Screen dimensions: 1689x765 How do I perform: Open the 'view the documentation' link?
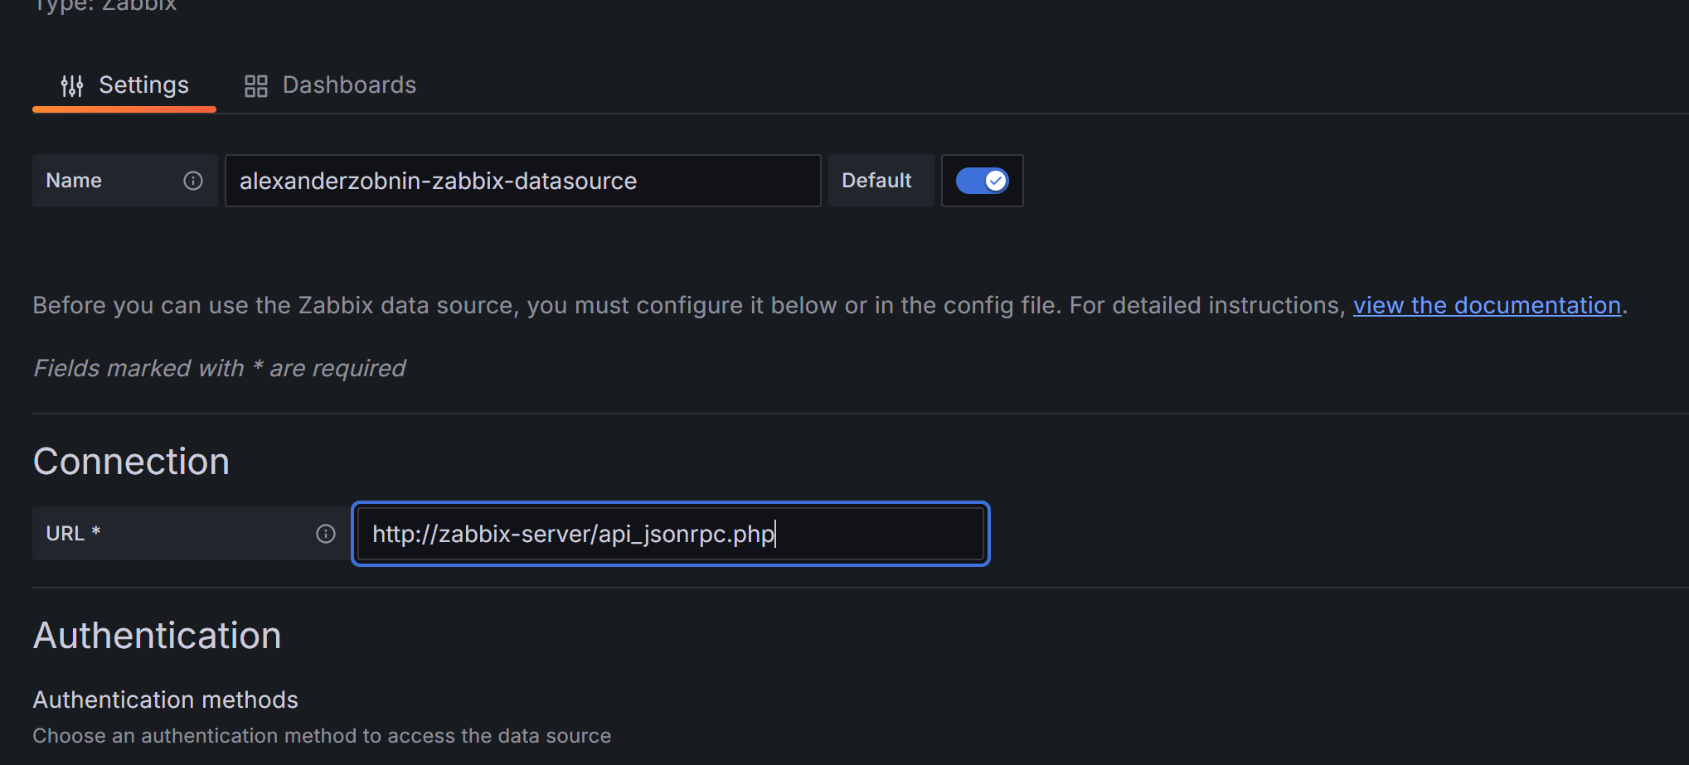1487,306
